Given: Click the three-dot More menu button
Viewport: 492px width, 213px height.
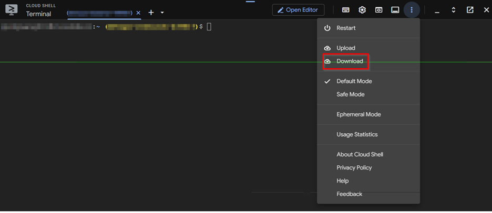Looking at the screenshot, I should pos(412,10).
